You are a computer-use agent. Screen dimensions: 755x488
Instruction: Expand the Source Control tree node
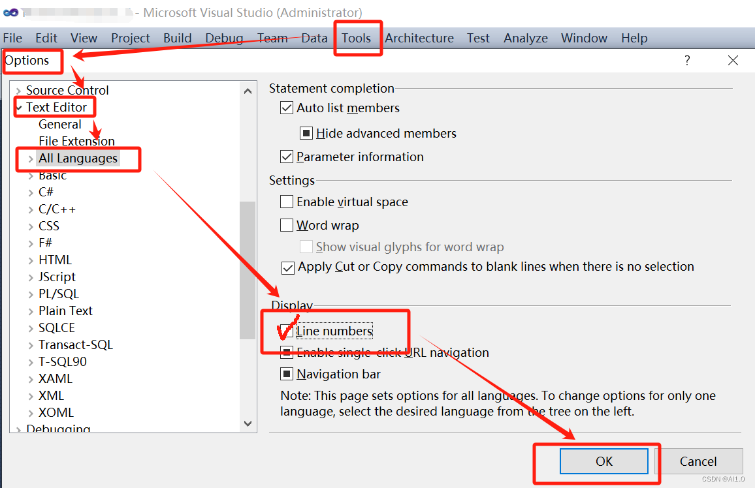coord(18,91)
